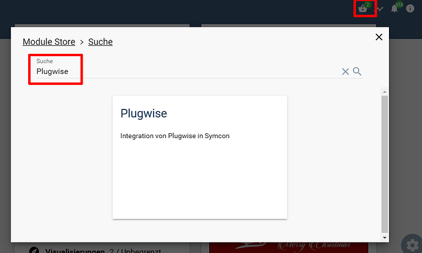Click the activity graph icon in header
This screenshot has height=253, width=422.
pyautogui.click(x=380, y=9)
